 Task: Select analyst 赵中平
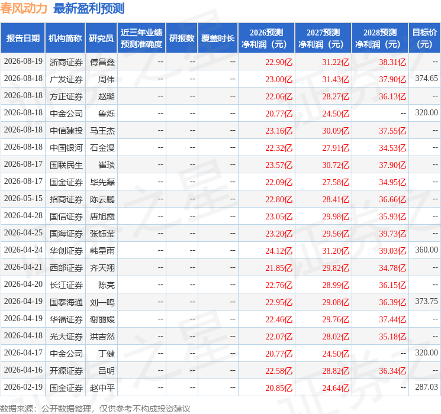click(102, 388)
